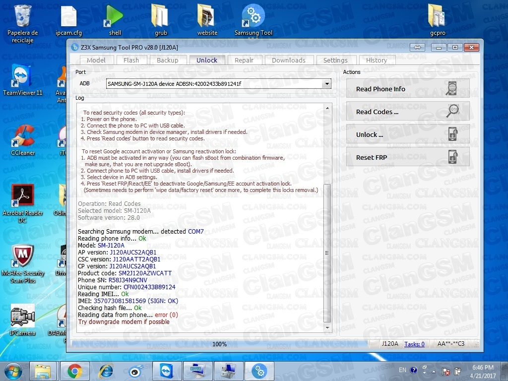Viewport: 508px width, 381px height.
Task: Click the Read Codes ... button
Action: click(x=408, y=112)
